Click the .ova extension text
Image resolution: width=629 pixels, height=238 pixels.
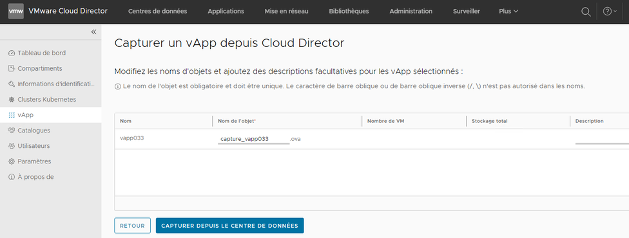pos(296,139)
